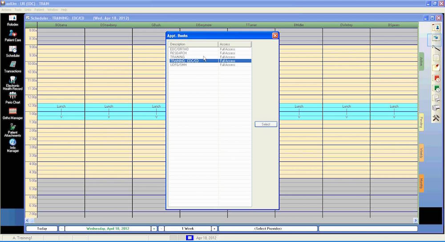The image size is (445, 242).
Task: Select the TRAINING: EDC/CD appointment book
Action: point(210,61)
